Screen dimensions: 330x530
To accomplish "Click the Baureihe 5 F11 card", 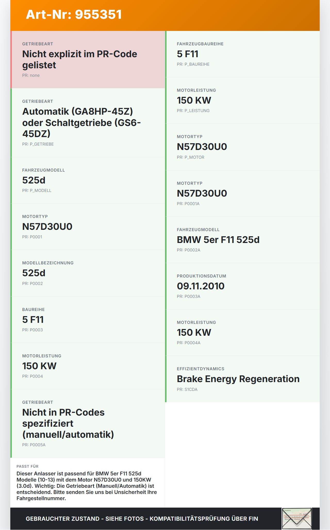I will 88,319.
